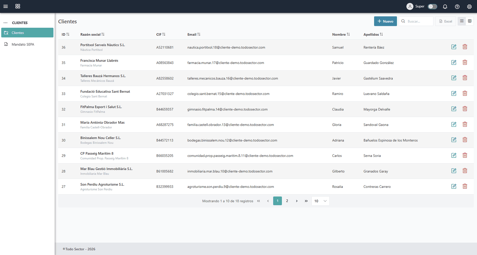The image size is (477, 255).
Task: Open the hamburger menu in top bar
Action: pos(5,6)
